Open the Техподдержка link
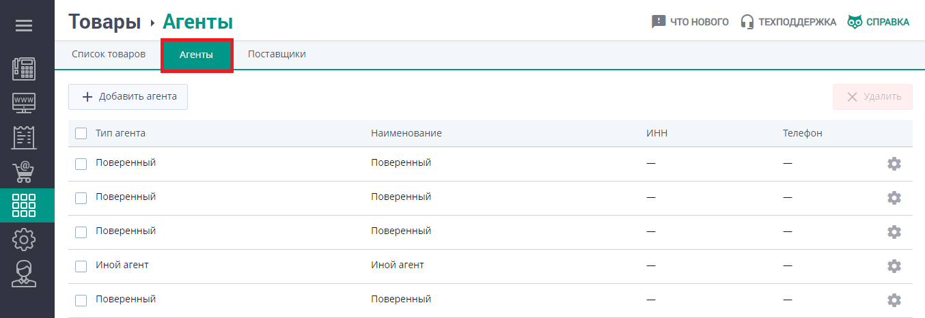The image size is (925, 318). click(788, 22)
